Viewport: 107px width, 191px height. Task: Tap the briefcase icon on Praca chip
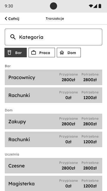(34, 53)
